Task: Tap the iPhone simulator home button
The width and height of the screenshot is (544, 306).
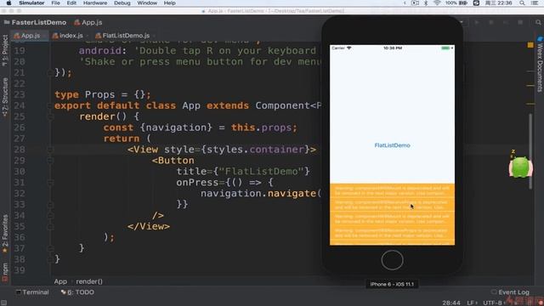Action: click(x=392, y=260)
